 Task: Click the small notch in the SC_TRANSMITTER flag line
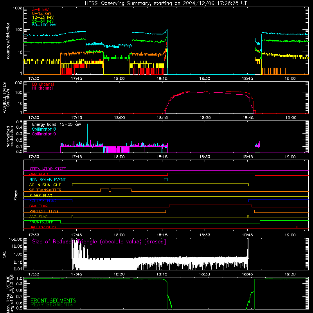point(110,190)
